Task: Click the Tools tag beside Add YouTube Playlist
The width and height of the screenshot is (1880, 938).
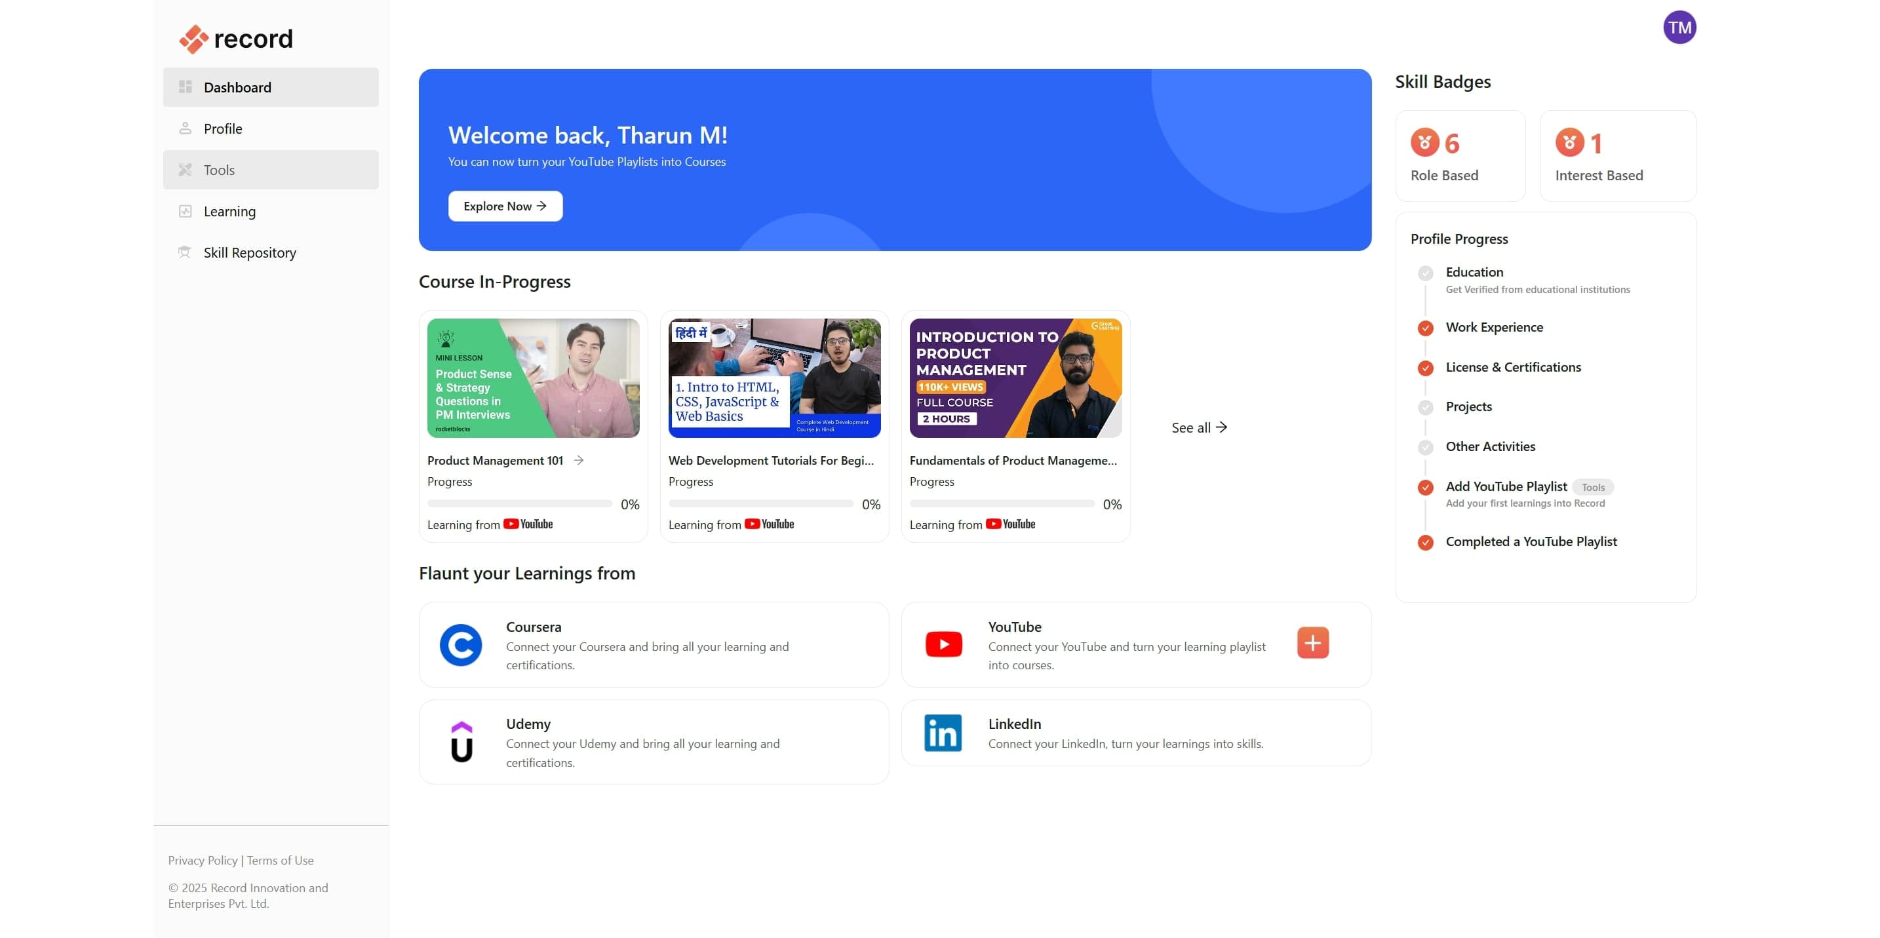Action: 1593,488
